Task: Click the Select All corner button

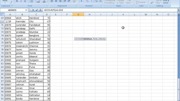Action: click(x=2, y=14)
